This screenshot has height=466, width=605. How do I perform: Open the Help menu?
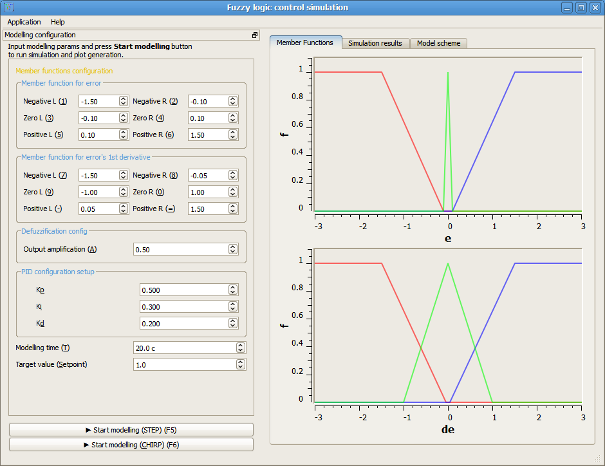(57, 21)
